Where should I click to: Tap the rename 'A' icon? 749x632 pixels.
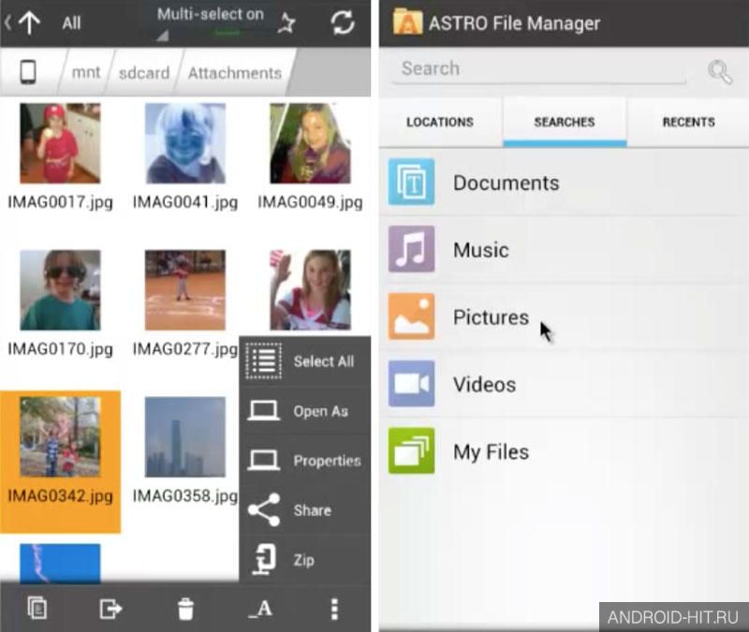pyautogui.click(x=261, y=609)
